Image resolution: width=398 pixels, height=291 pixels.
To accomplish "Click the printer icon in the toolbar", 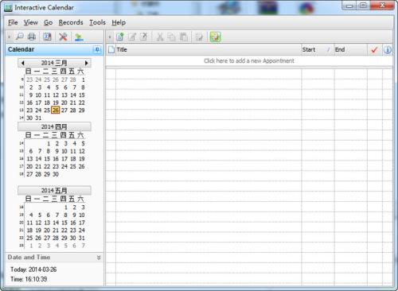I will coord(32,37).
